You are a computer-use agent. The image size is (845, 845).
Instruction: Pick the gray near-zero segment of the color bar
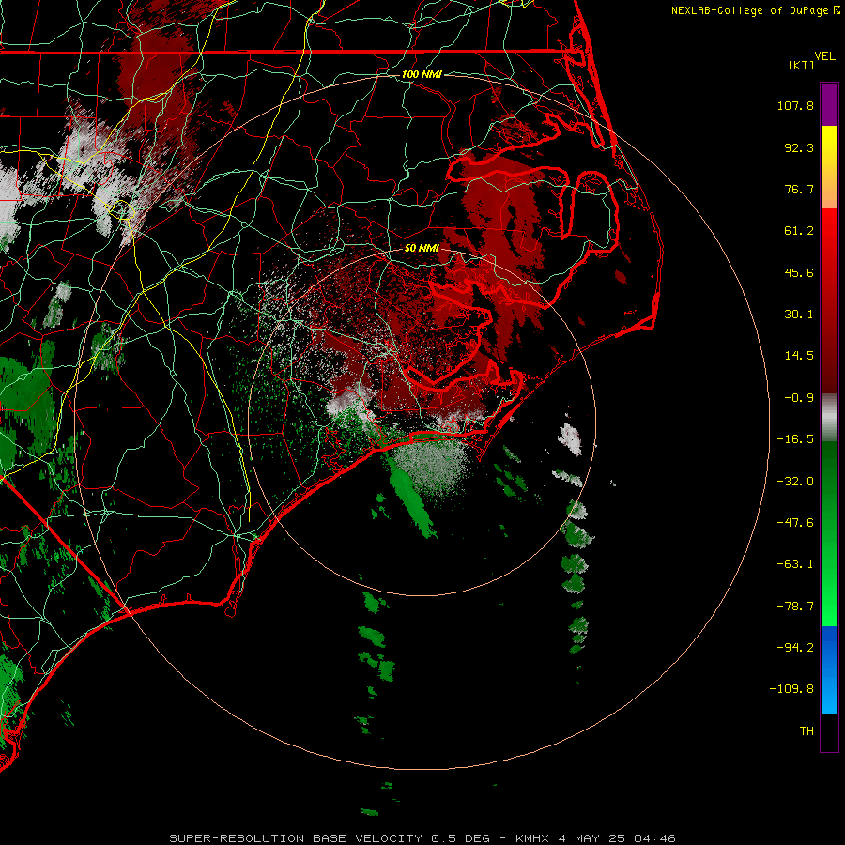[829, 418]
